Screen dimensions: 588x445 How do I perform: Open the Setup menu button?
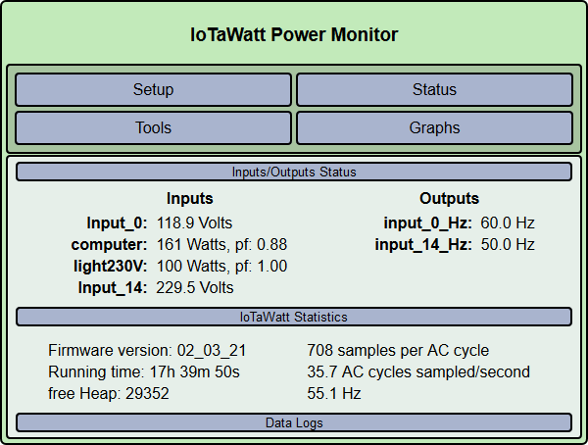(154, 89)
